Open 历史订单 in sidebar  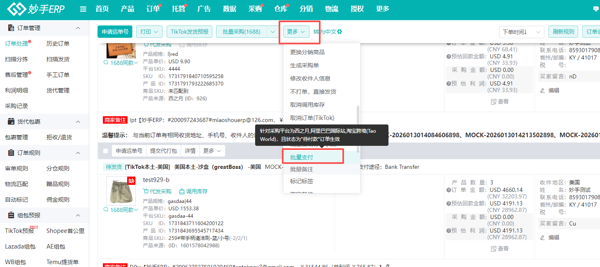(x=58, y=44)
